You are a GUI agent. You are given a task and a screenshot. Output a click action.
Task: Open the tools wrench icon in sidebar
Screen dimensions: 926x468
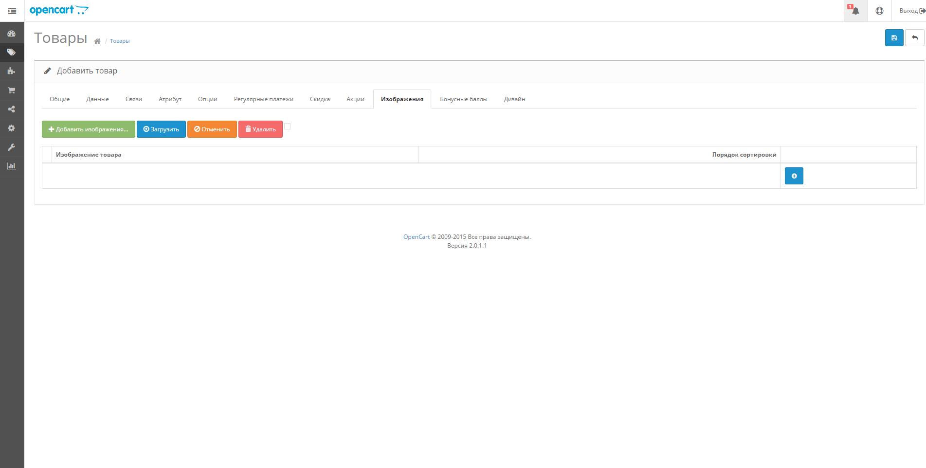tap(12, 147)
